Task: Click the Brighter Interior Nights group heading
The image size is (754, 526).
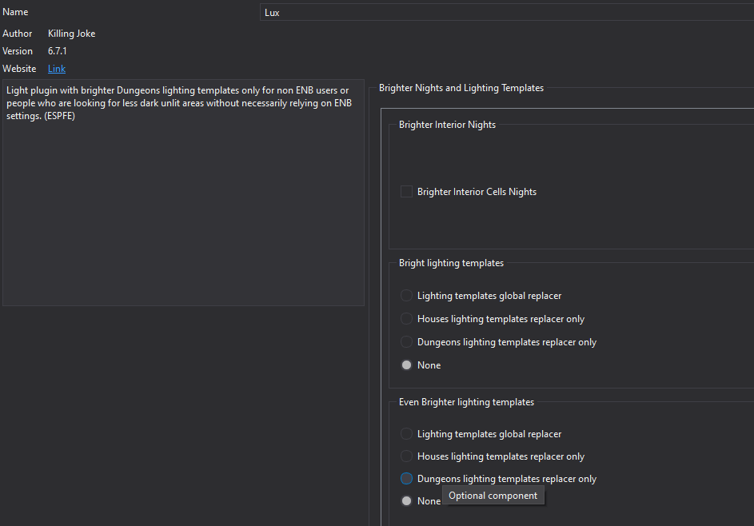Action: click(x=447, y=125)
